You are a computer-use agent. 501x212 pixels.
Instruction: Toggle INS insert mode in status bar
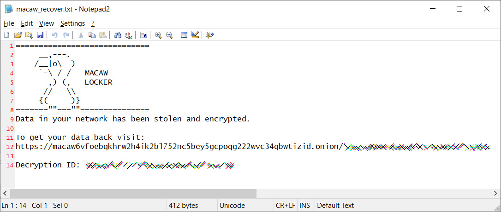pyautogui.click(x=305, y=206)
